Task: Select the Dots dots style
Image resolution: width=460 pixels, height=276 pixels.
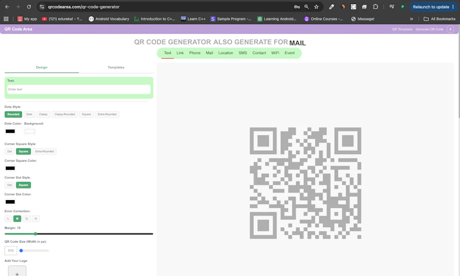Action: pyautogui.click(x=29, y=114)
